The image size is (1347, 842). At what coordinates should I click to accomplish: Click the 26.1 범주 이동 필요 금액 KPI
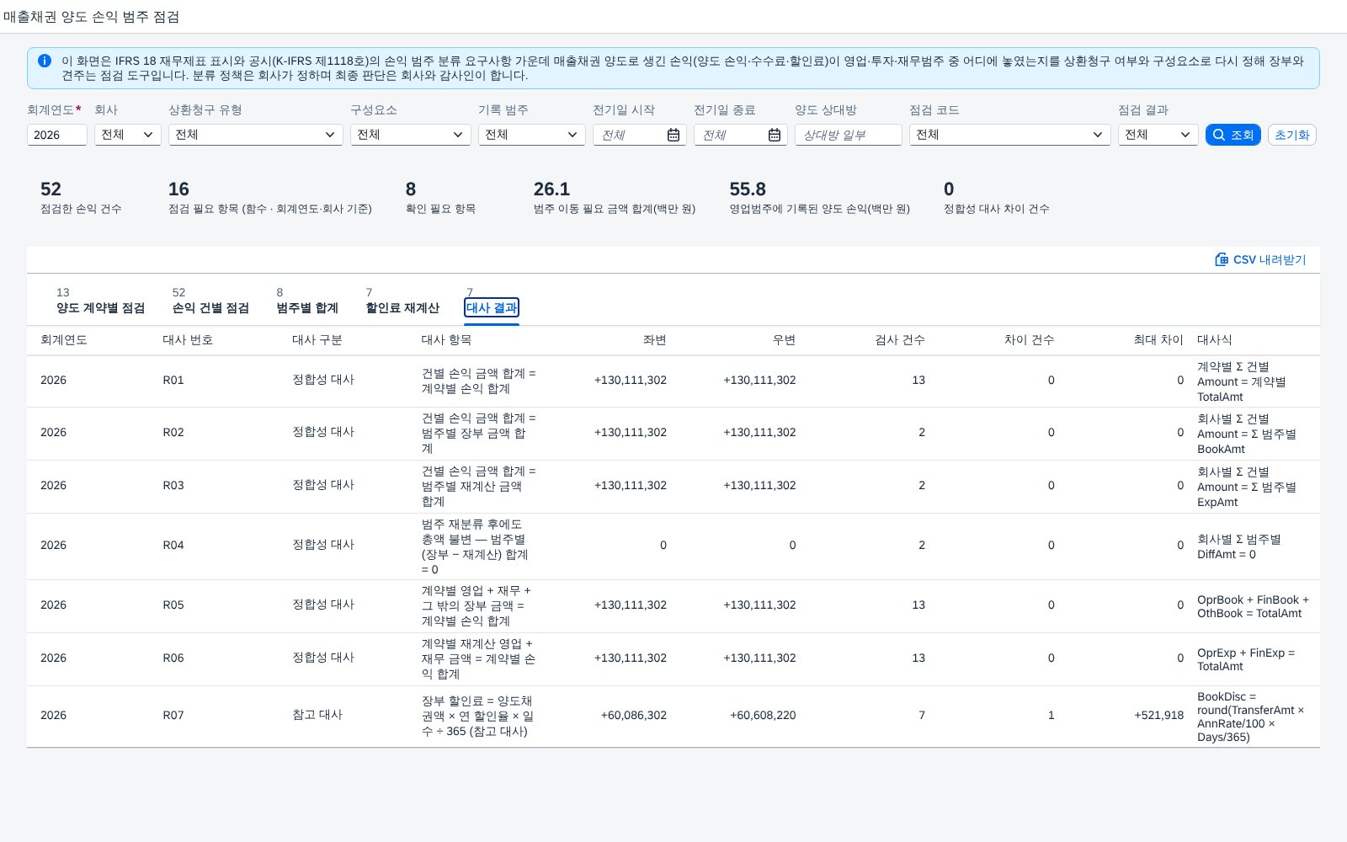tap(615, 198)
